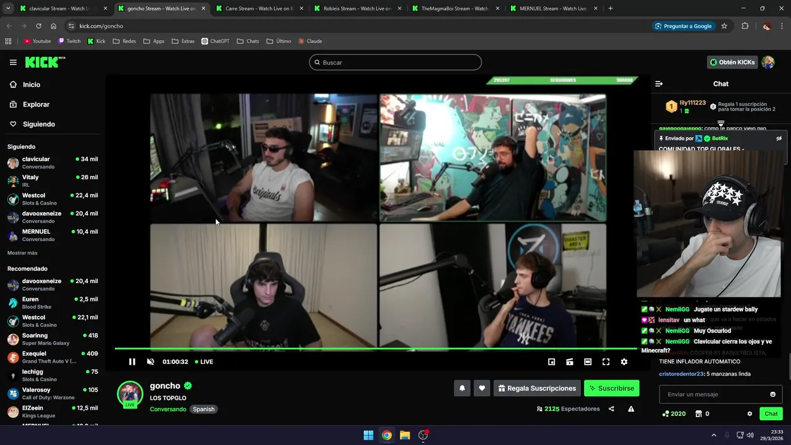The height and width of the screenshot is (445, 791).
Task: Toggle notification bell for goncho
Action: click(462, 388)
